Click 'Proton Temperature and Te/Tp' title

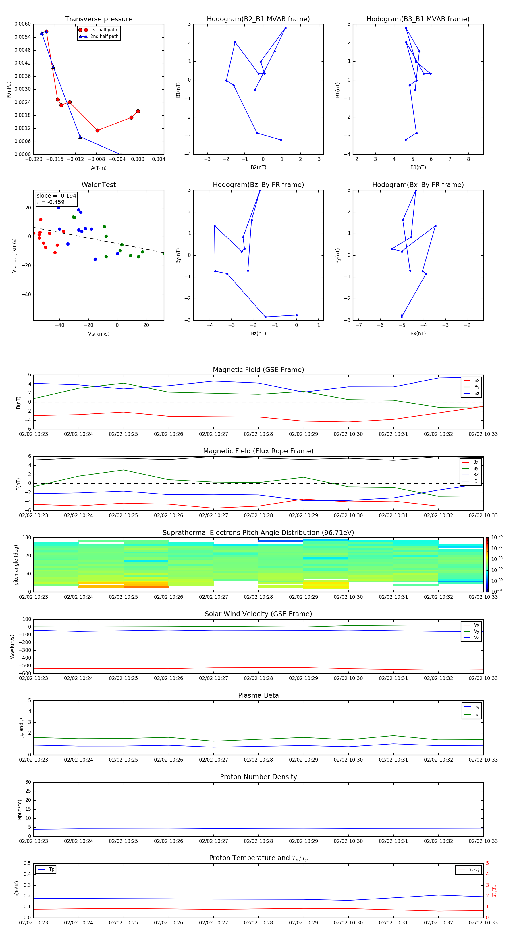click(x=258, y=858)
